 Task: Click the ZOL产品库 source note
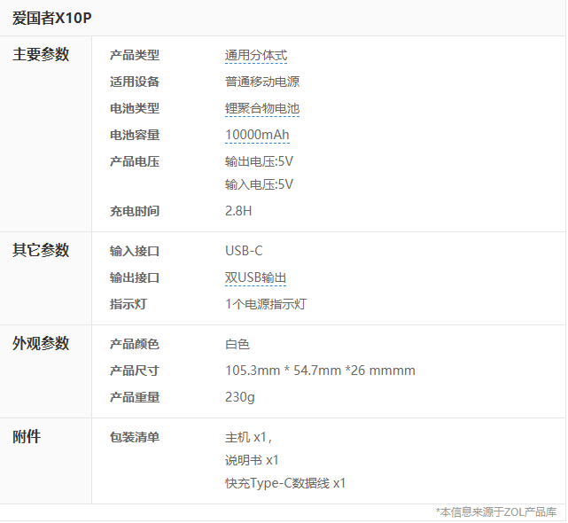(x=498, y=511)
